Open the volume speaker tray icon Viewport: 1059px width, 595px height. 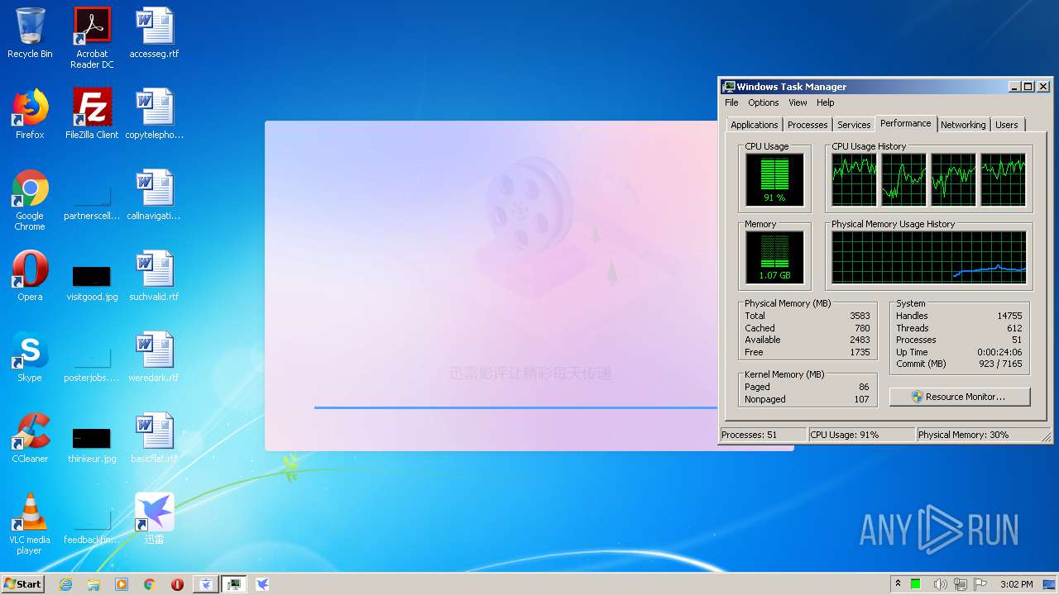940,584
